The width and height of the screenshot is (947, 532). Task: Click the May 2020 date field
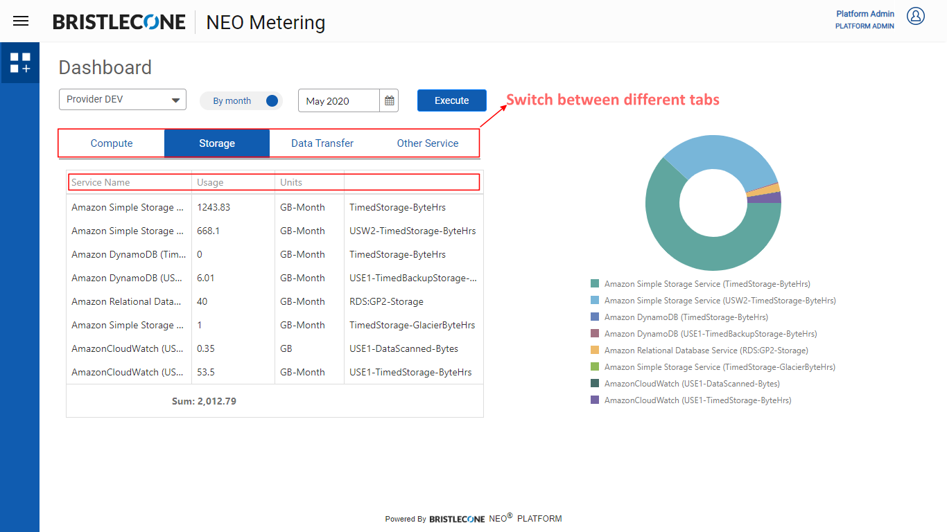point(338,101)
